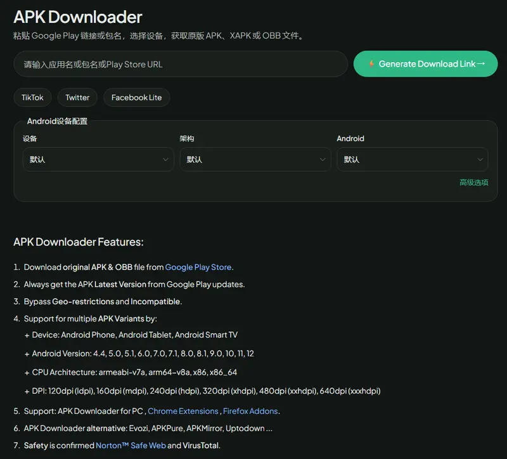
Task: Select the Twitter suggestion chip
Action: (77, 98)
